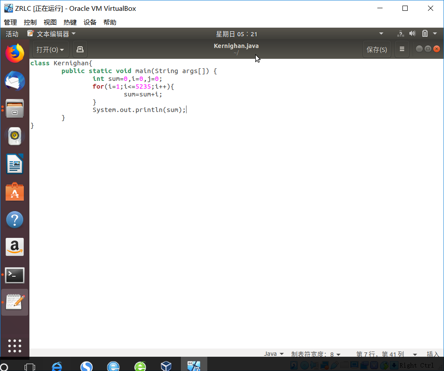
Task: Switch to the Terminal dock icon
Action: (x=15, y=275)
